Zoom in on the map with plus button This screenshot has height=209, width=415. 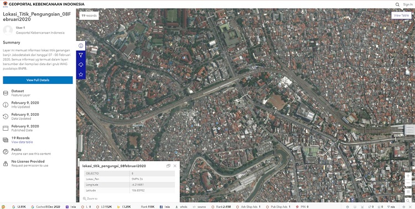pos(408,176)
